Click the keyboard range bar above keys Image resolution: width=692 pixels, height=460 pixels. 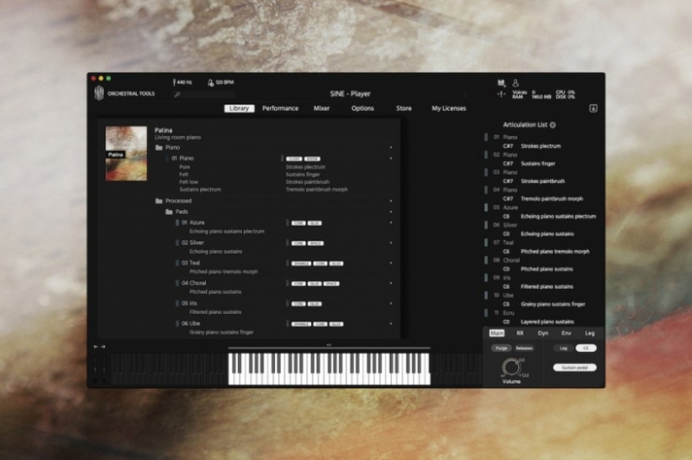(x=329, y=348)
